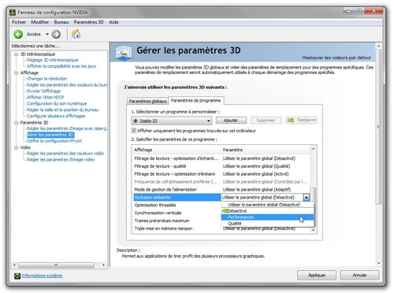Select Filtrage de texture optimisation trilinéaire row
Screen dimensions: 394x293
[221, 174]
